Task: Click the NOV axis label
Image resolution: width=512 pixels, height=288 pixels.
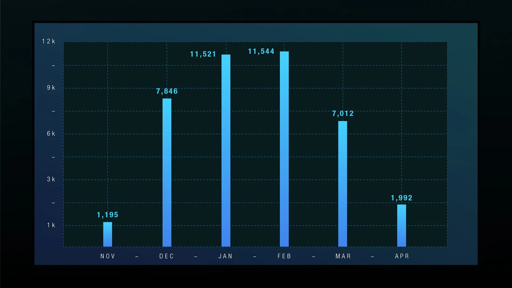Action: [108, 256]
